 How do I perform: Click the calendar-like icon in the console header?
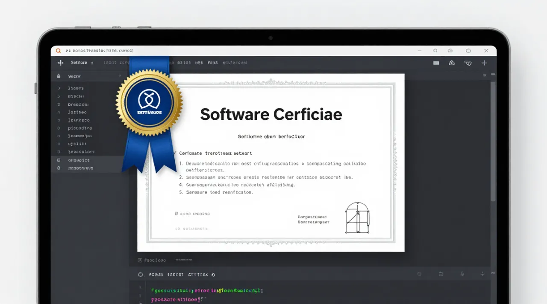[x=441, y=274]
